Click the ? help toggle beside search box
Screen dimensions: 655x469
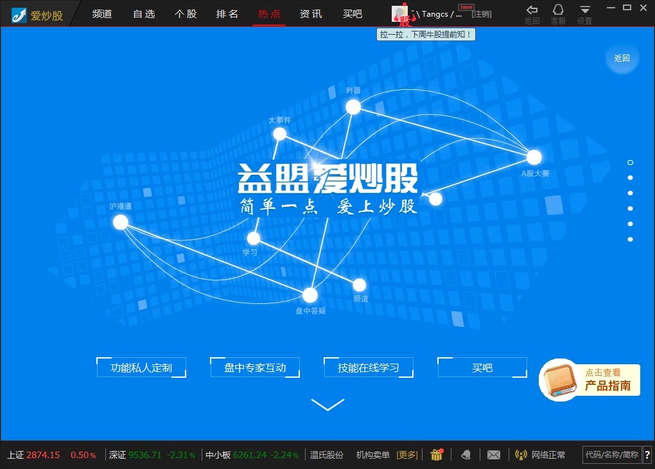point(646,454)
